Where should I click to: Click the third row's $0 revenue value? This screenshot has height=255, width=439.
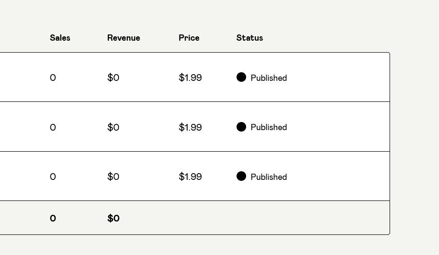pyautogui.click(x=113, y=177)
